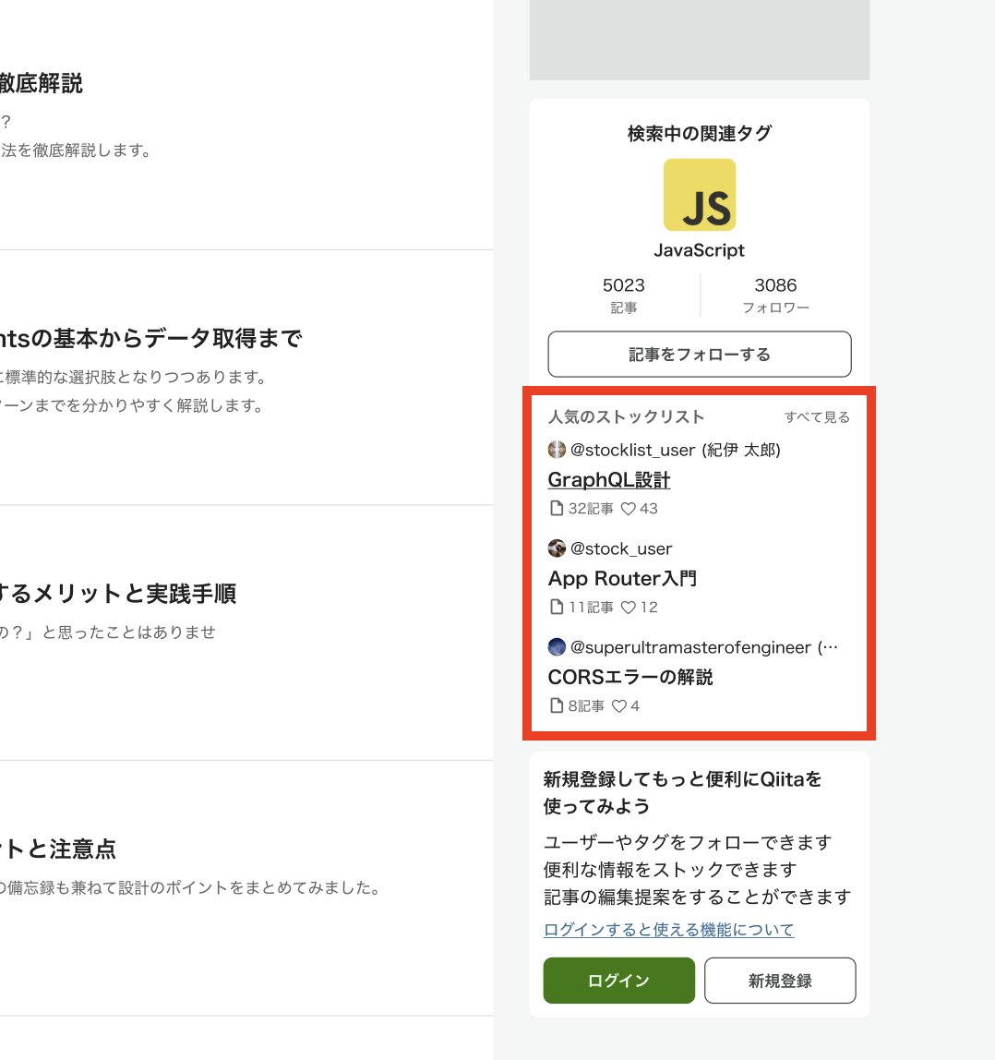Click the 3086 フォロワー count
Viewport: 995px width, 1060px height.
point(776,295)
